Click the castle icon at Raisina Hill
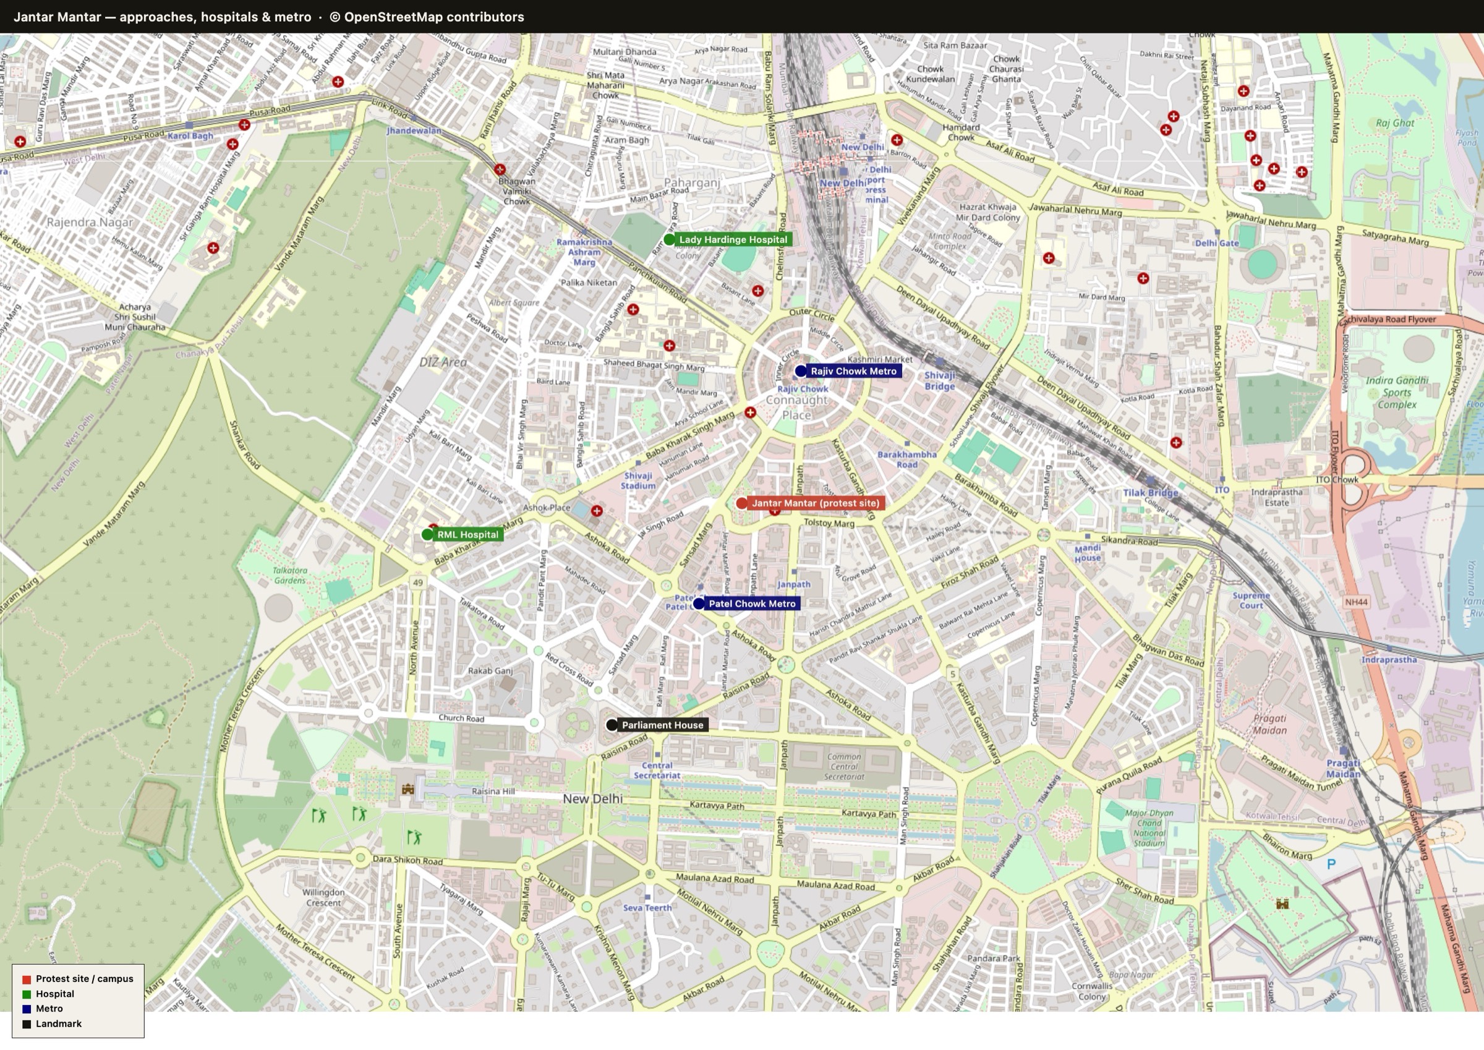 (408, 789)
